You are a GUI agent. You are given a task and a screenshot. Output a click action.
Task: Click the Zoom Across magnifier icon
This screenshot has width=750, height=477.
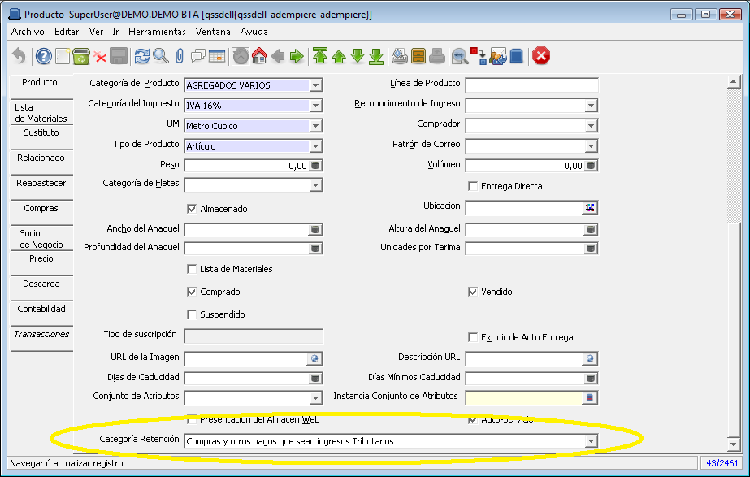click(x=460, y=56)
